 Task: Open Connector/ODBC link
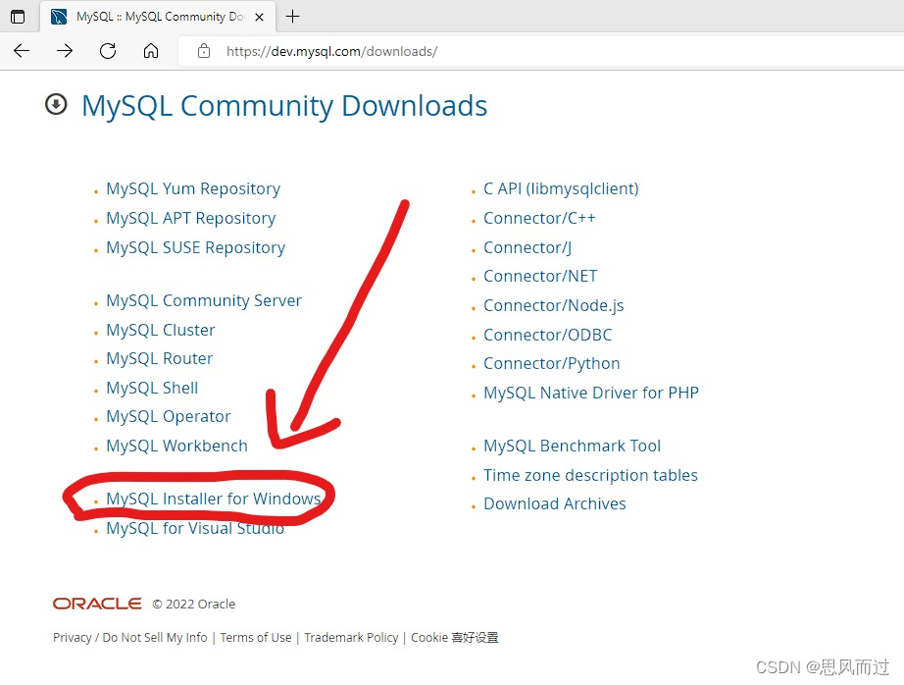(548, 335)
